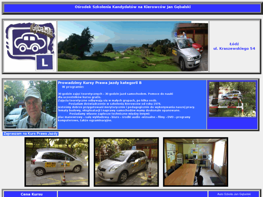
Task: Open the silver car side-view photo with 643-1983 sign
Action: pyautogui.click(x=57, y=162)
